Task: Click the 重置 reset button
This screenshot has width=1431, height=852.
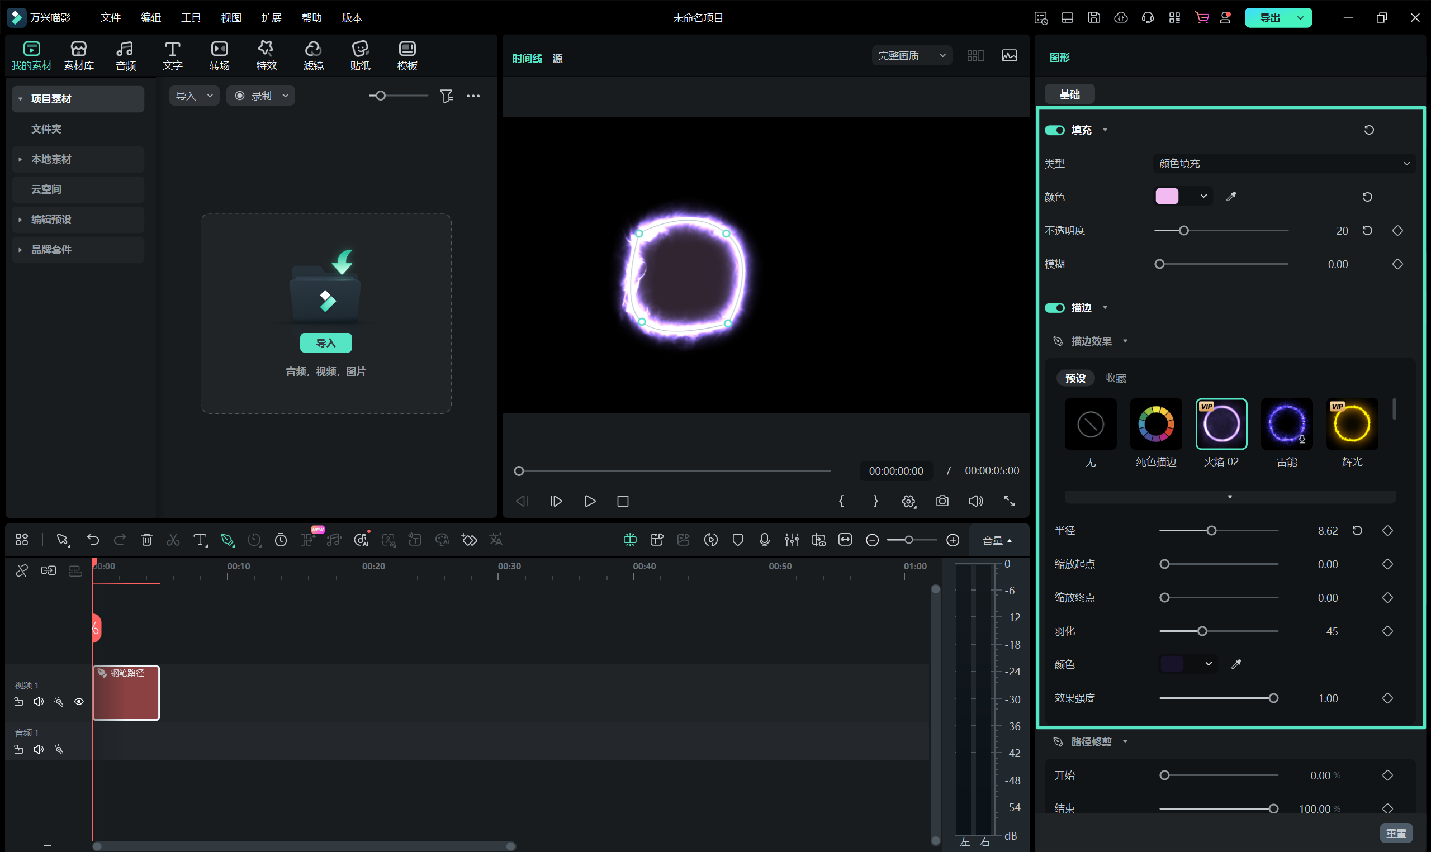Action: 1396,832
